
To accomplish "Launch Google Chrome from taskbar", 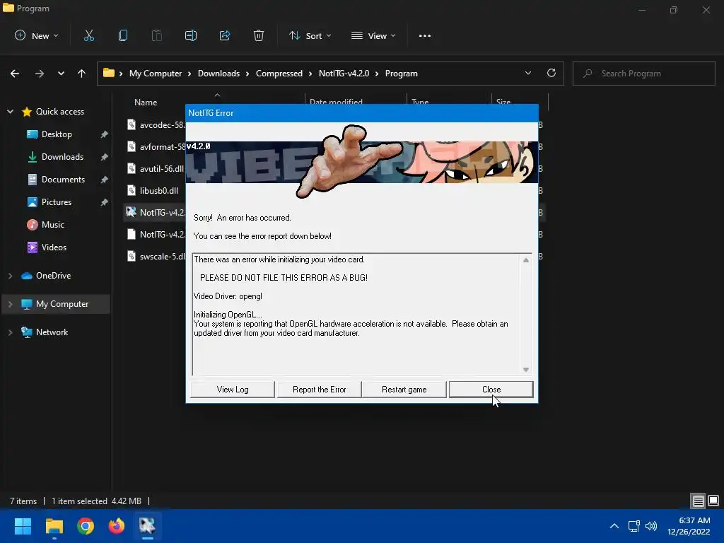I will (86, 526).
